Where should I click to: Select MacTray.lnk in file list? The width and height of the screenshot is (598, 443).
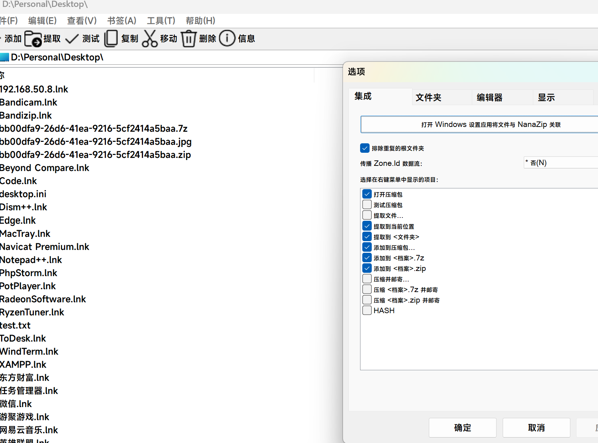[25, 234]
